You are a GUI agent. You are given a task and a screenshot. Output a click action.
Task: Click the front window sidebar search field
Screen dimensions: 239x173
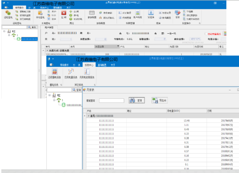(59, 90)
